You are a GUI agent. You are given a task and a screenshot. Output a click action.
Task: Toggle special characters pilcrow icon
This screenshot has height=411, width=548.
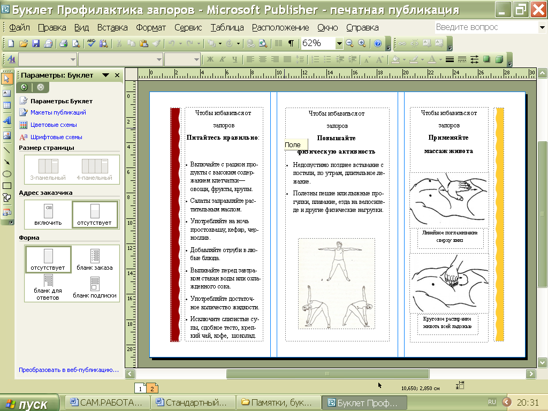coord(291,43)
